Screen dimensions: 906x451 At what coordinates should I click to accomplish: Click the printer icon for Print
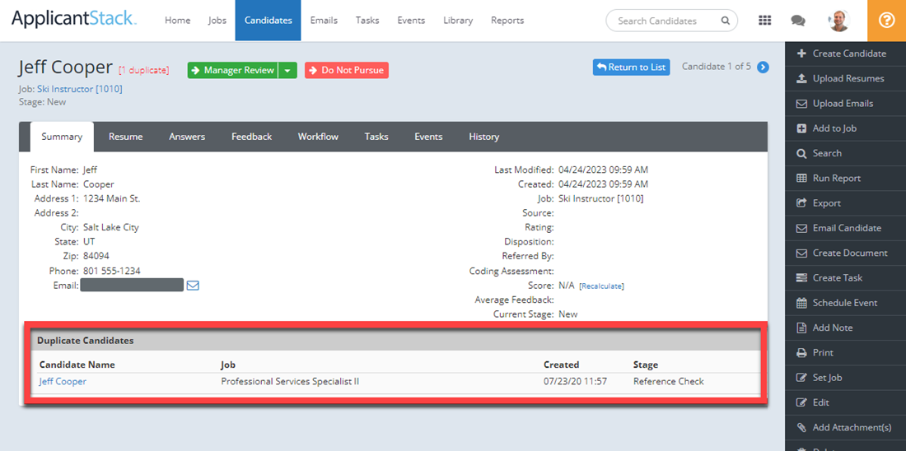801,353
